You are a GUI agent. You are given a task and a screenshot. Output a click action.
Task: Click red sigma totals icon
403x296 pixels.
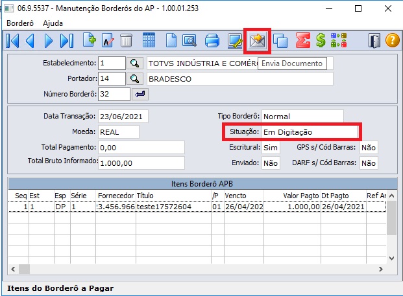[x=303, y=40]
